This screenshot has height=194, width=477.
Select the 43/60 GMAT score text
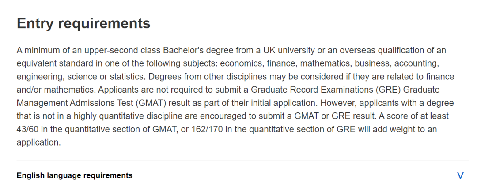[x=27, y=129]
